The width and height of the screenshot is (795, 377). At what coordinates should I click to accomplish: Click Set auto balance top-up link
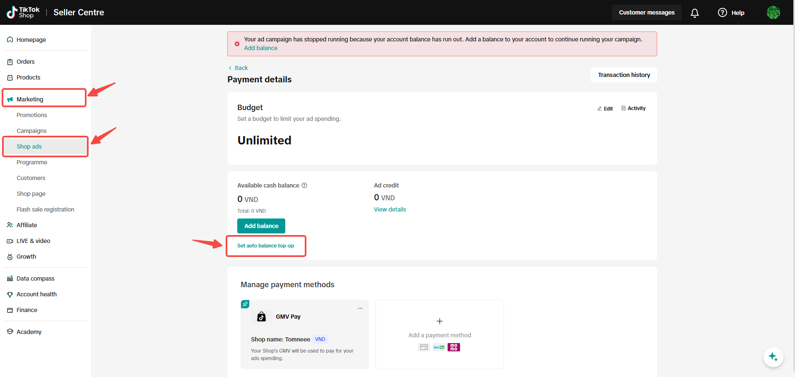tap(265, 246)
